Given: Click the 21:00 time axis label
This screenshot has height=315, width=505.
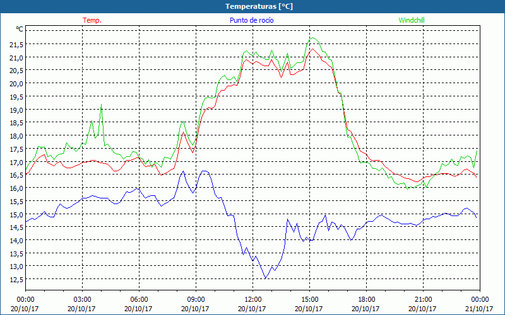Looking at the screenshot, I should [423, 300].
